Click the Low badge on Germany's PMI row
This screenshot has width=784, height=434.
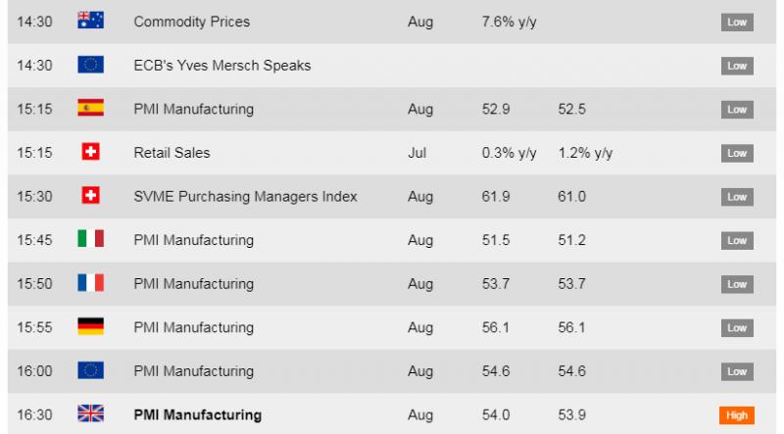pyautogui.click(x=737, y=328)
